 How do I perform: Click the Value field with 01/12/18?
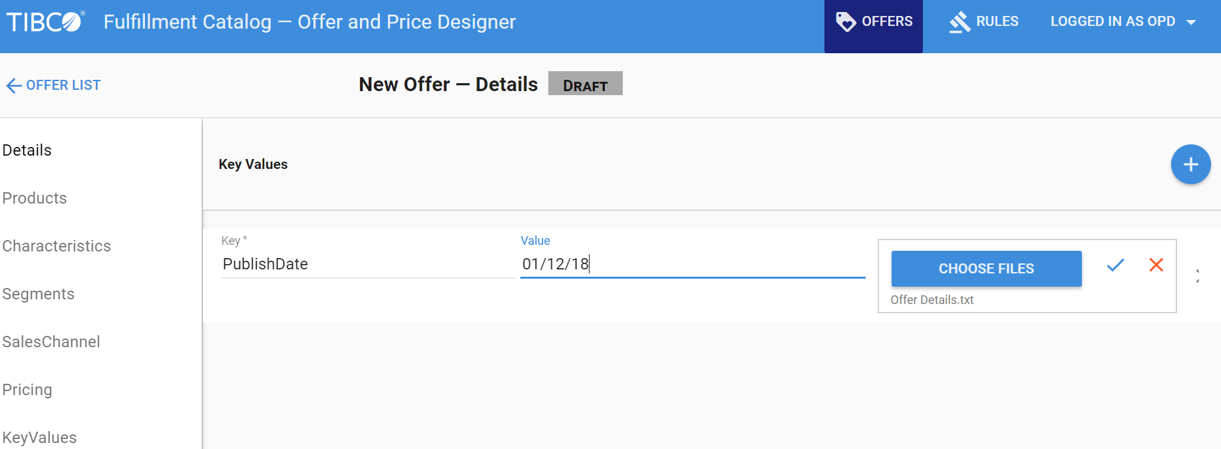click(692, 264)
